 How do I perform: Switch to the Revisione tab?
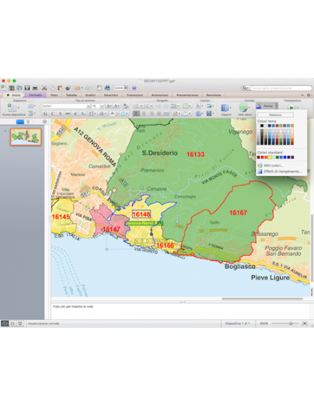coord(213,95)
